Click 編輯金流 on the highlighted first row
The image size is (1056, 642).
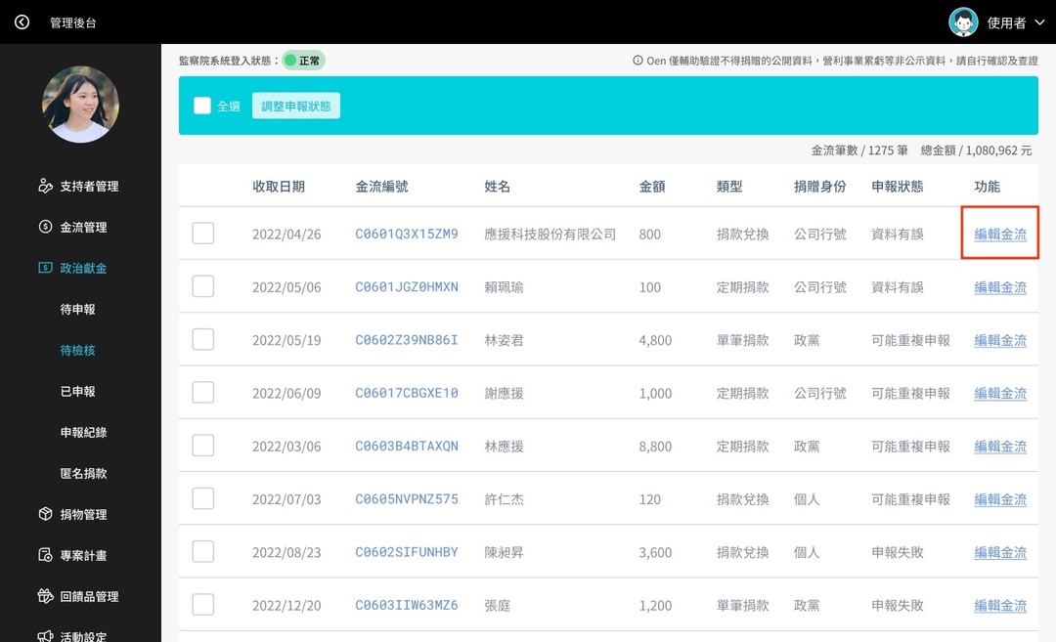pos(999,234)
